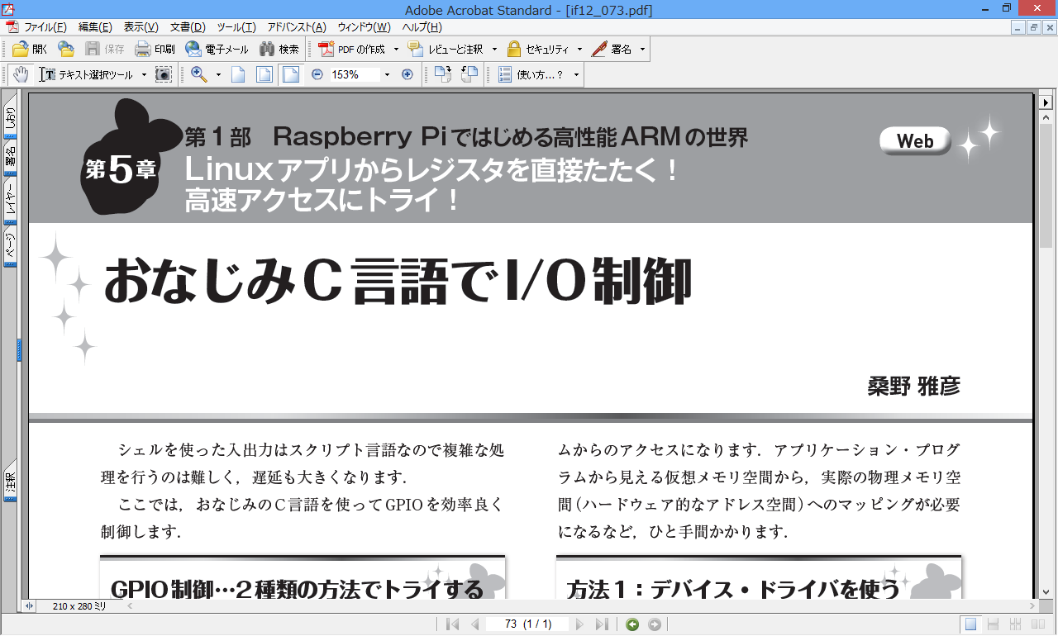Open the 文書(D) menu
Screen dimensions: 1058x636
pos(188,27)
